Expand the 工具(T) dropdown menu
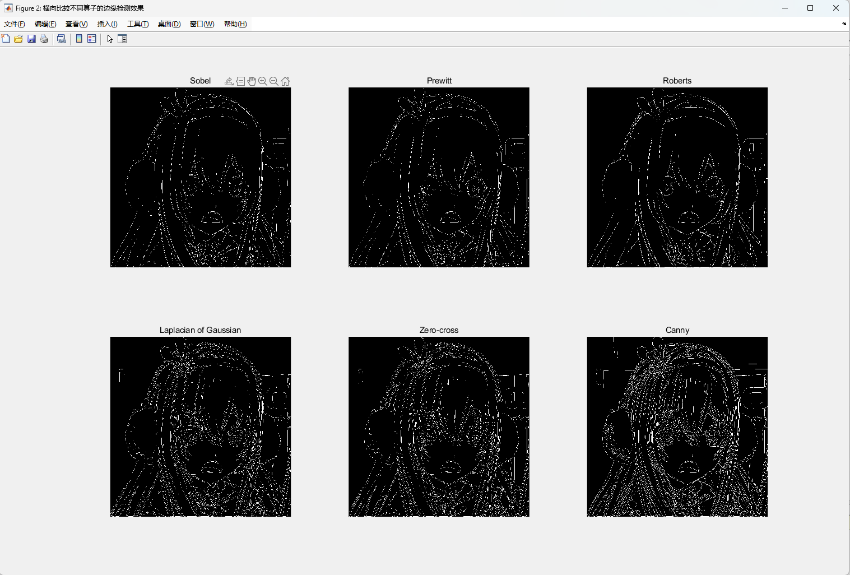 (x=138, y=24)
